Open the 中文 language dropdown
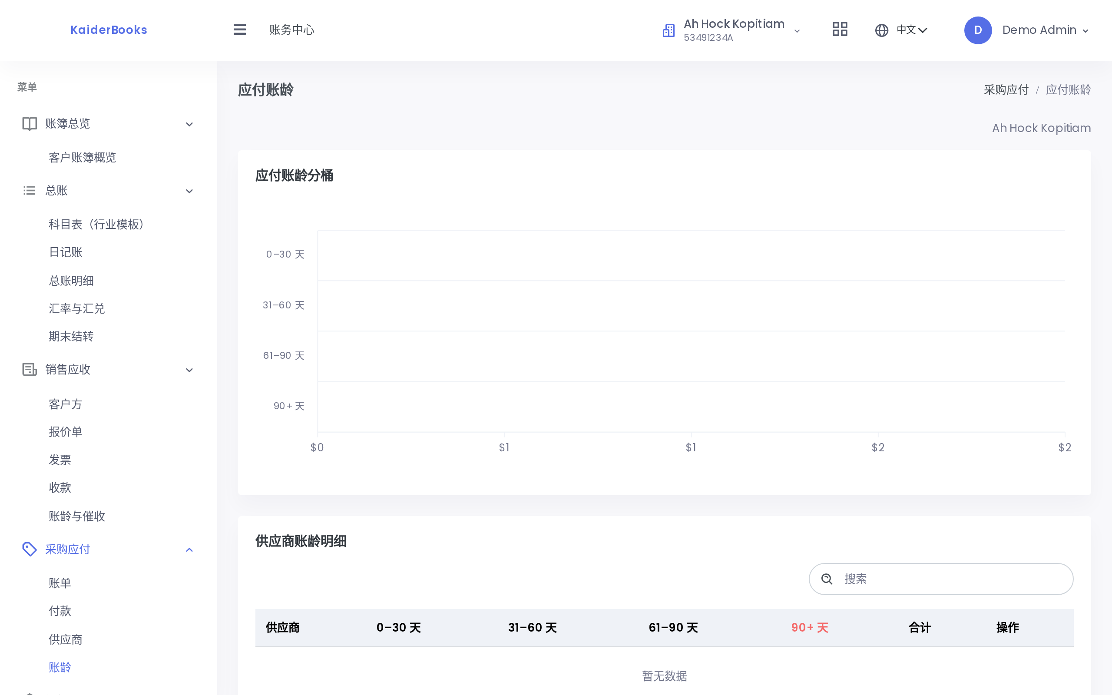Viewport: 1112px width, 695px height. [912, 30]
